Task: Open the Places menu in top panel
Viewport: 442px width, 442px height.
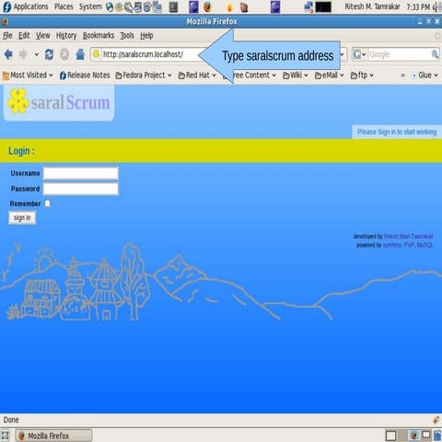Action: point(64,6)
